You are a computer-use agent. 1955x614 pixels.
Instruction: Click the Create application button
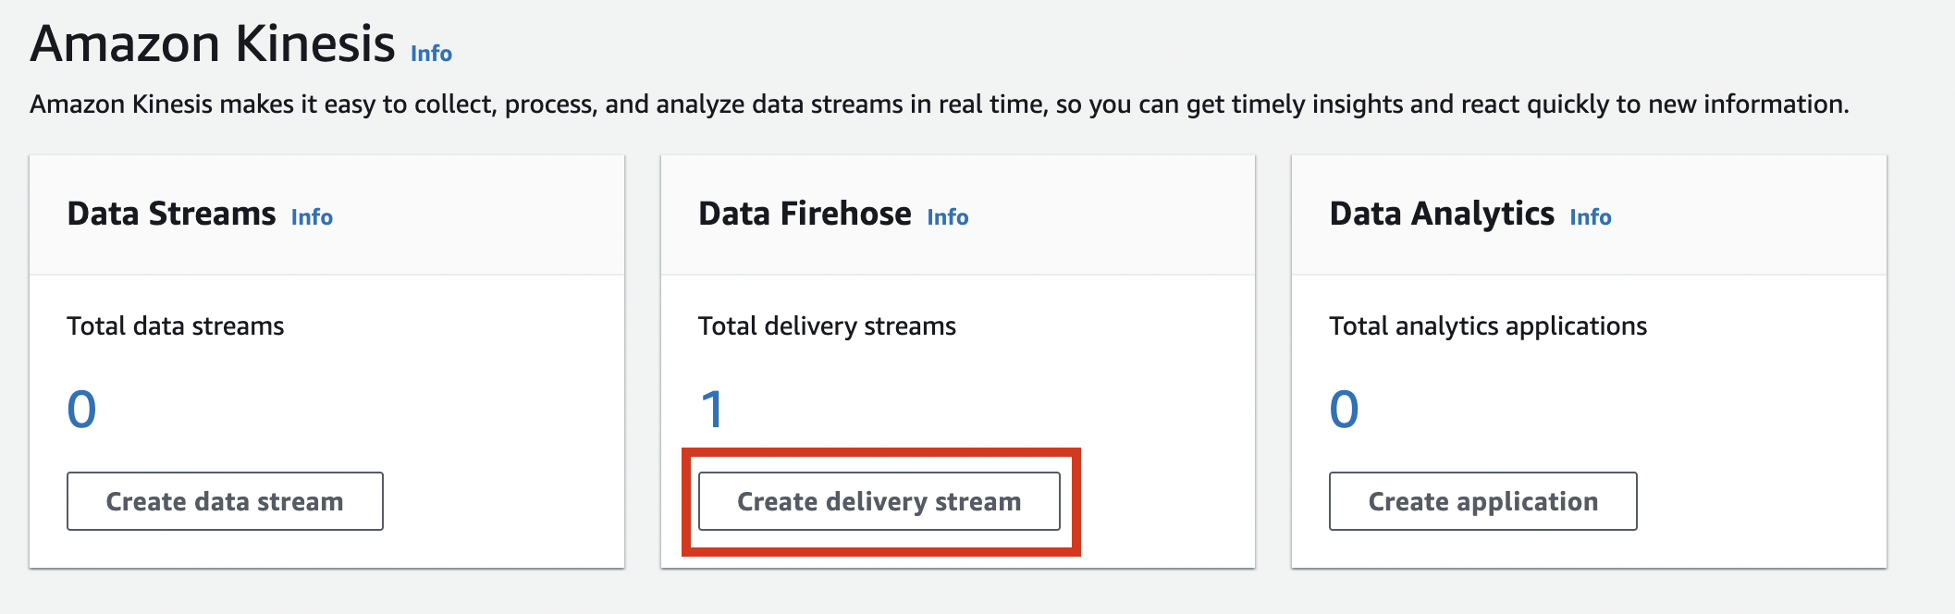click(1483, 501)
